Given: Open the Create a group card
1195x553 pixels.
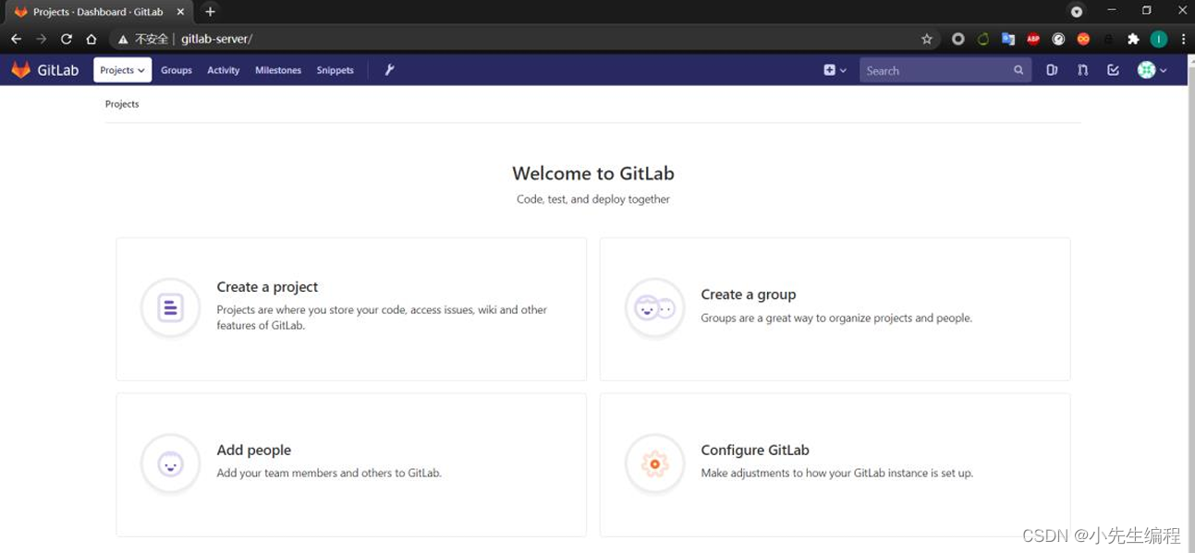Looking at the screenshot, I should point(835,308).
